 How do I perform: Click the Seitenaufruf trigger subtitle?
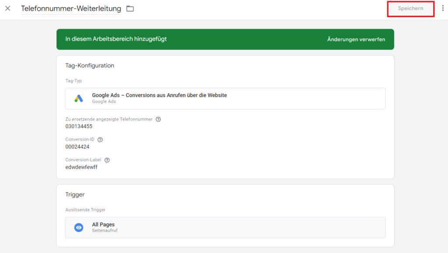coord(105,230)
